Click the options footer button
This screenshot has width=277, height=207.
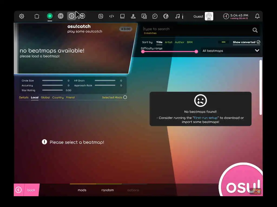[133, 190]
